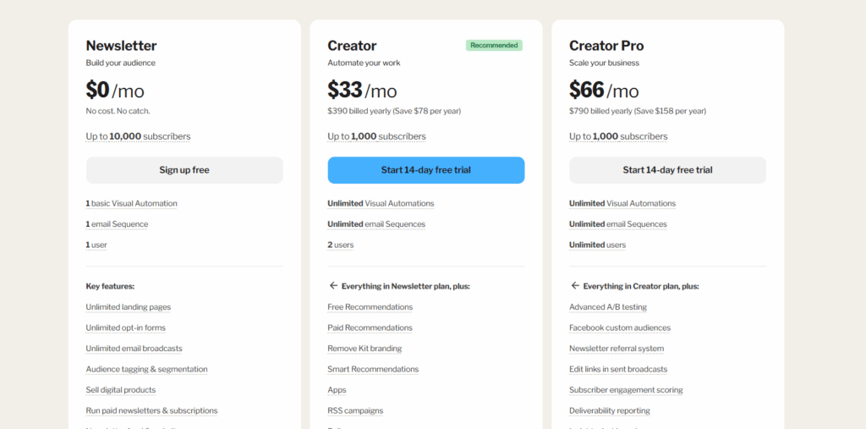Select the "Unlimited opt-in forms" feature
The width and height of the screenshot is (866, 429).
click(125, 328)
